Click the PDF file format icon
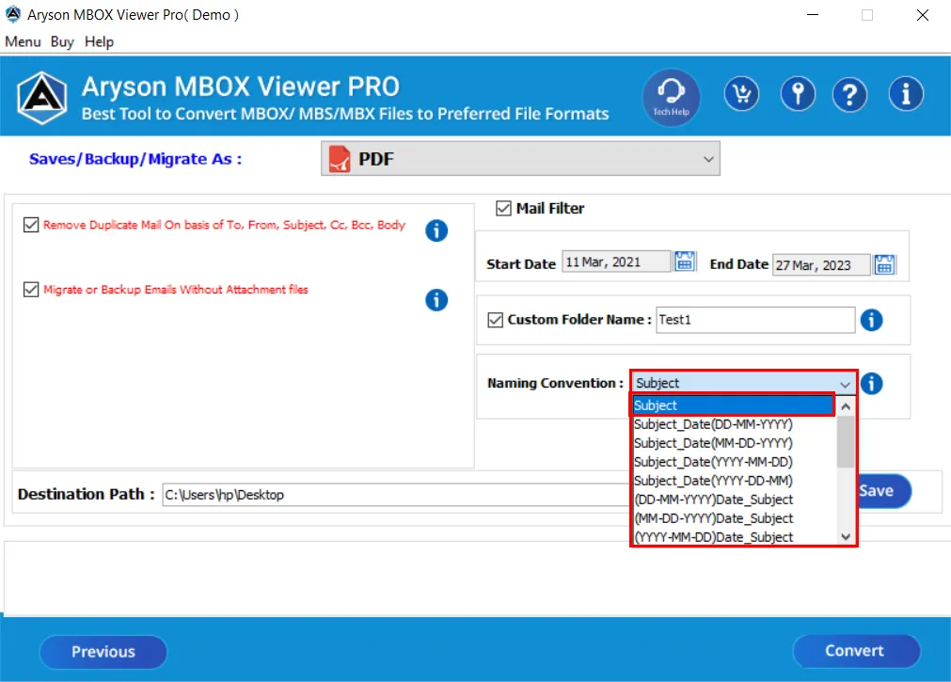951x682 pixels. pos(339,159)
